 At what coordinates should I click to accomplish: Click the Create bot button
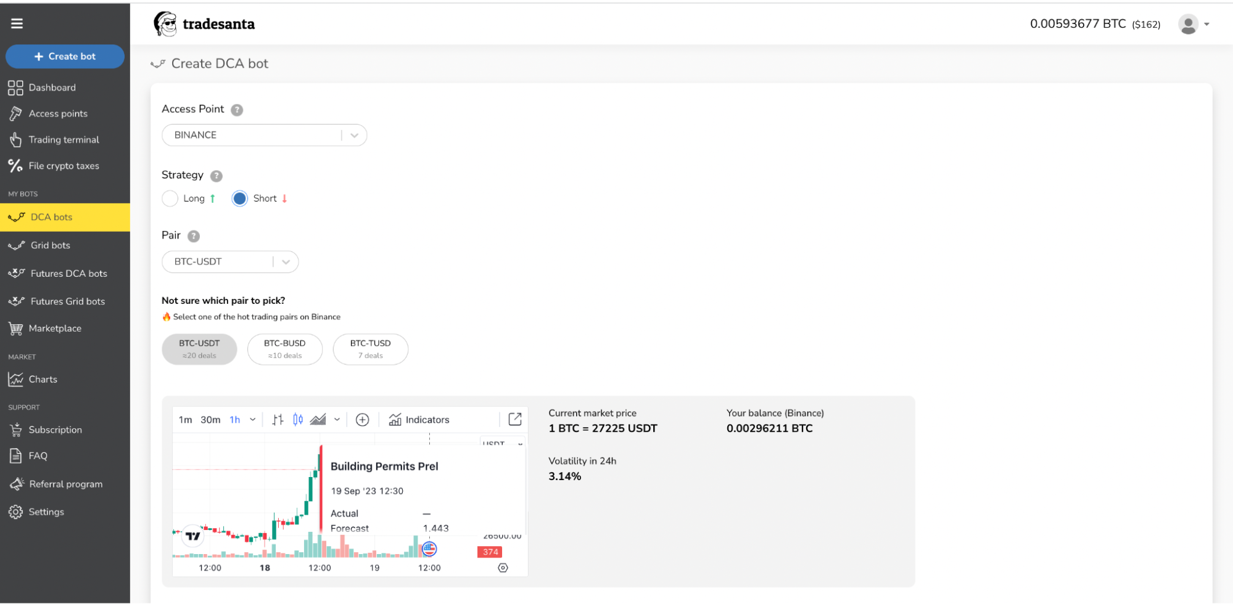(65, 57)
